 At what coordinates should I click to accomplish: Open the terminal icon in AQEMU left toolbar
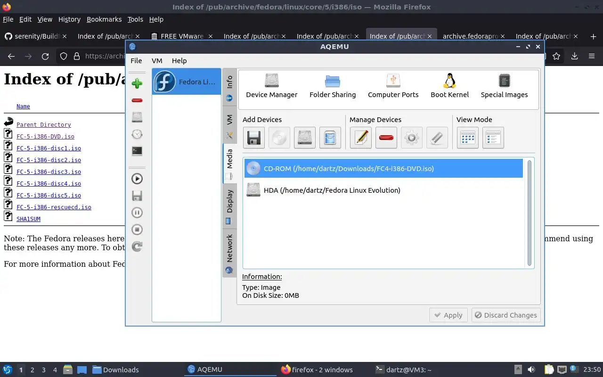coord(137,151)
